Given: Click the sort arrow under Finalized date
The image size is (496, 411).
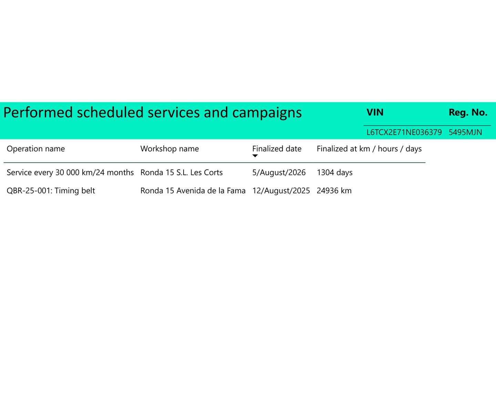Looking at the screenshot, I should point(255,156).
